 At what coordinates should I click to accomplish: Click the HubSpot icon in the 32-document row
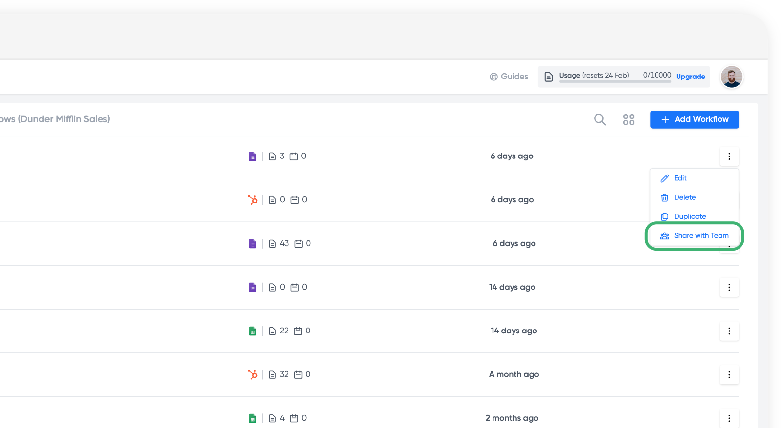click(252, 374)
